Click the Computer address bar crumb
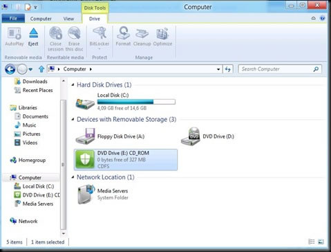Screen dimensions: 331x252 click(x=75, y=69)
